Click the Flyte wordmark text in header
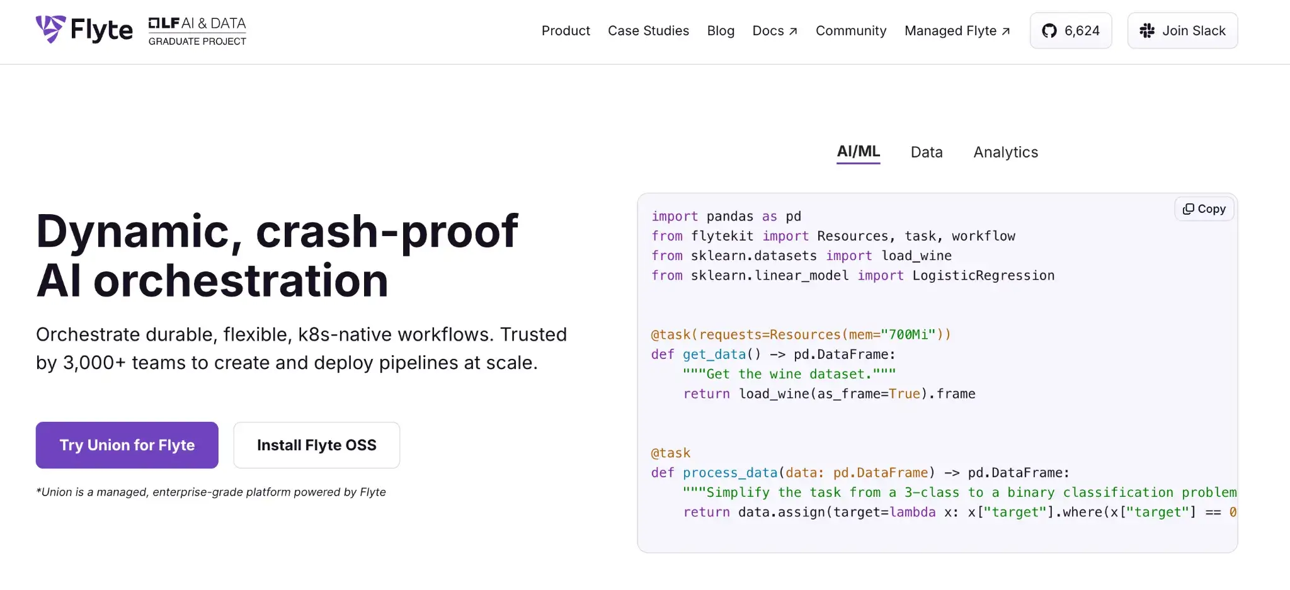 tap(101, 30)
